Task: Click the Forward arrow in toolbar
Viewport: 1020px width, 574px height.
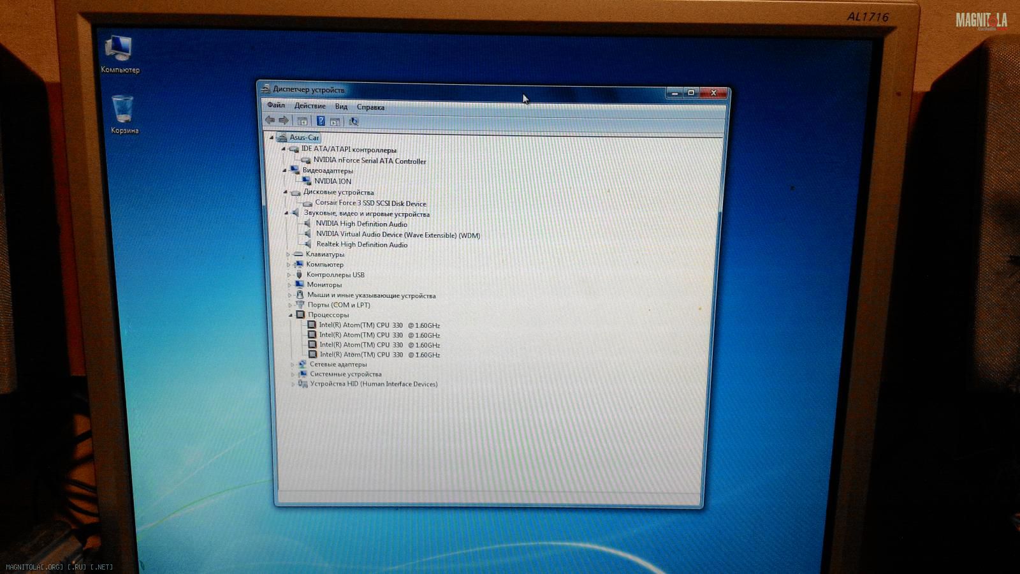Action: [284, 121]
